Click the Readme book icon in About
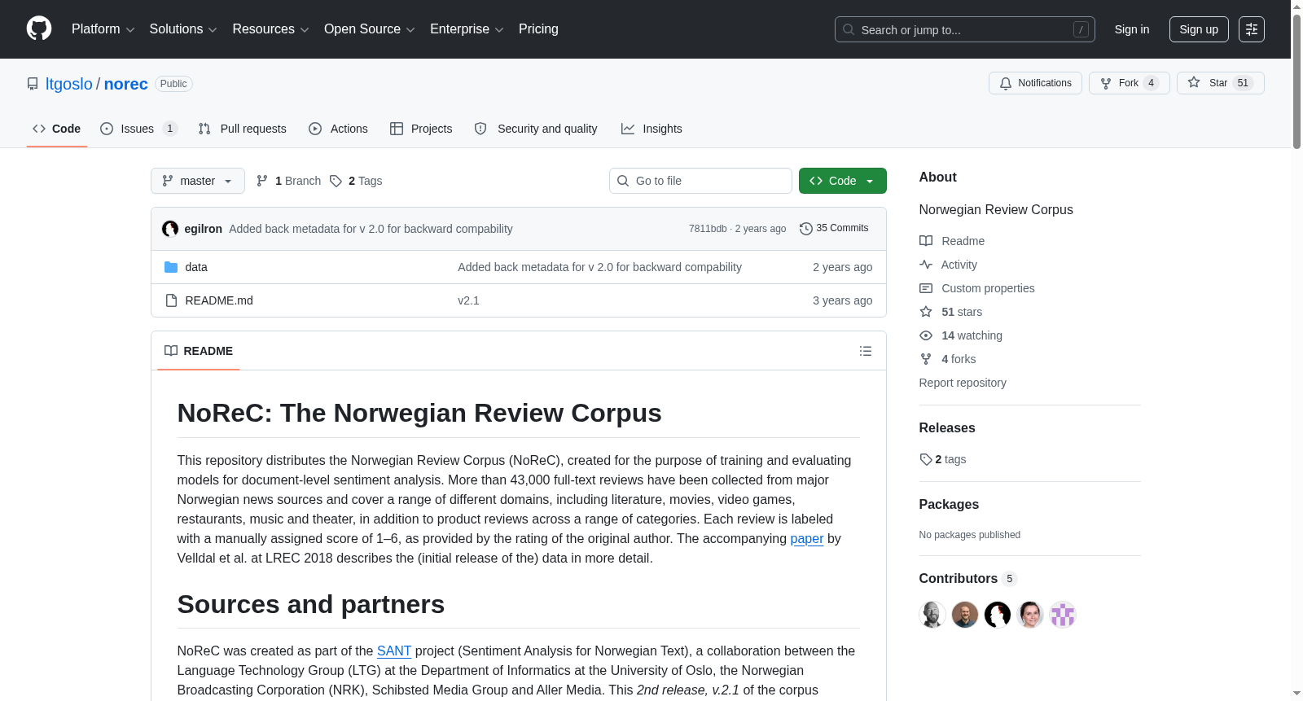Screen dimensions: 1303x701 [x=926, y=241]
